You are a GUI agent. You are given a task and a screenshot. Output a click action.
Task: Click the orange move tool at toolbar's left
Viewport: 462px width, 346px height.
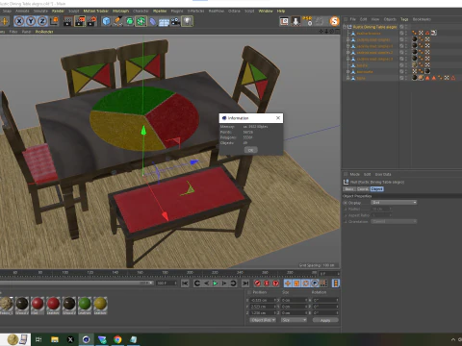click(5, 21)
